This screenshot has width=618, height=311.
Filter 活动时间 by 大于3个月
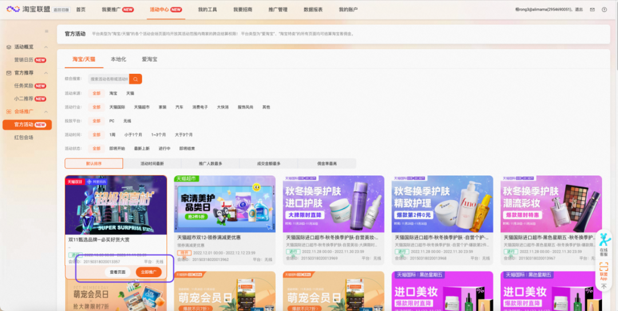184,135
